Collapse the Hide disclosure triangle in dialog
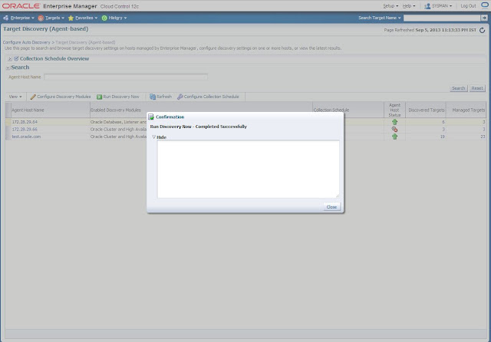Screen dimensions: 491x342 [153, 137]
